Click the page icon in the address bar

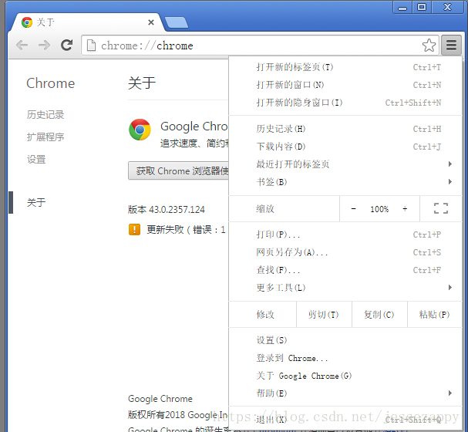tap(91, 46)
